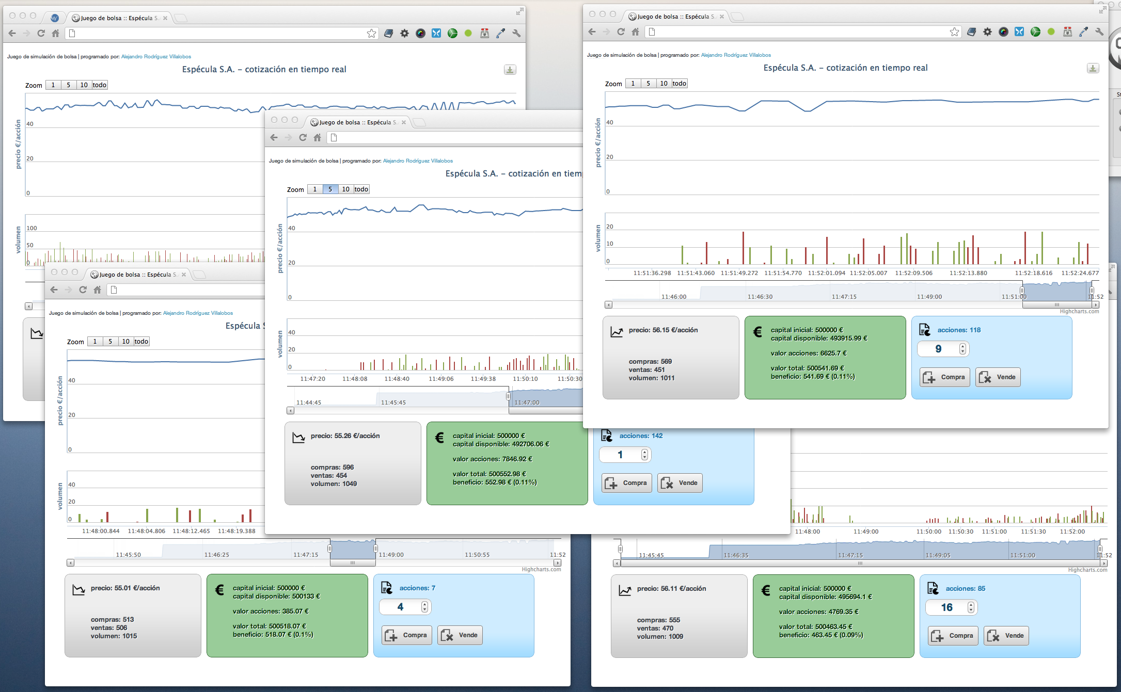Click Compra button under acciones: 118
1121x692 pixels.
[945, 377]
